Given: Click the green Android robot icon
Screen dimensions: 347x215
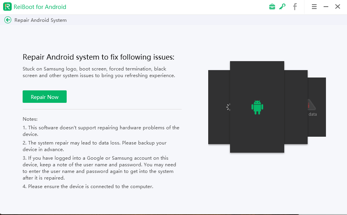Looking at the screenshot, I should (x=257, y=107).
